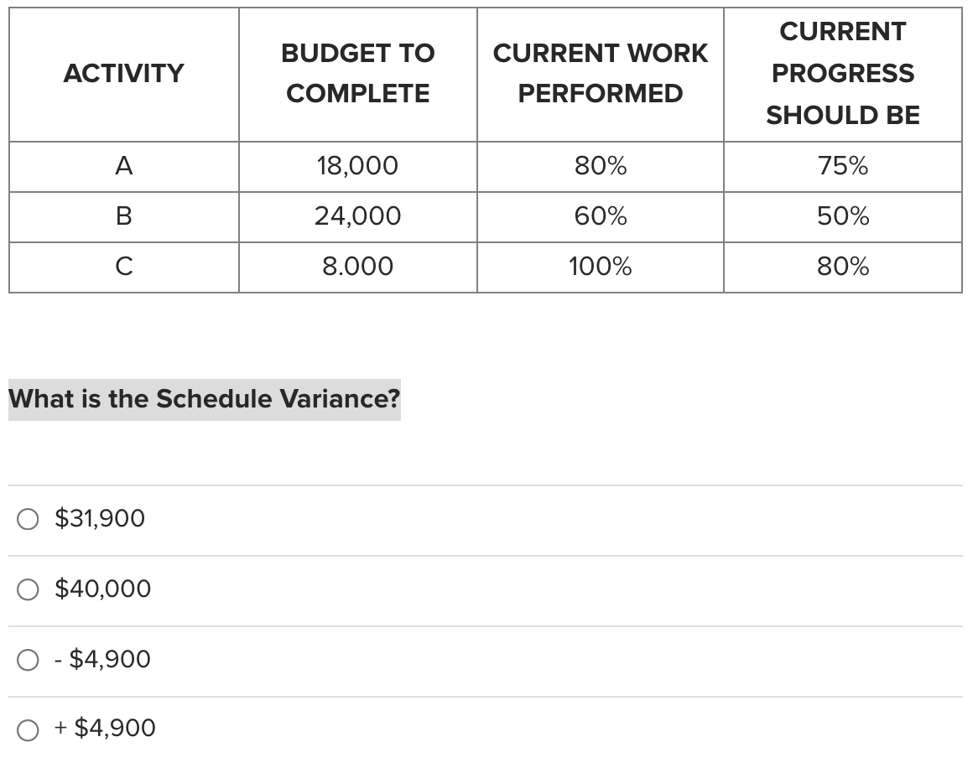
Task: Click Activity A row label
Action: coord(123,165)
